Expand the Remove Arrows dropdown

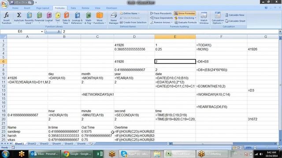[x=172, y=22]
